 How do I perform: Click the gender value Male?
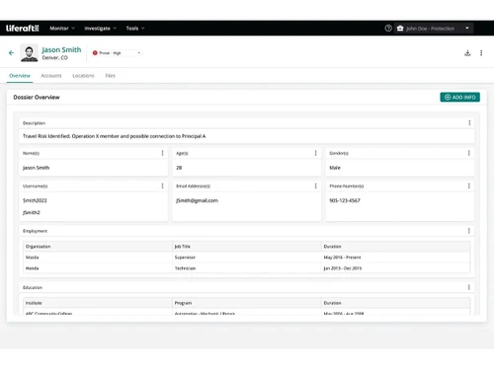tap(335, 168)
